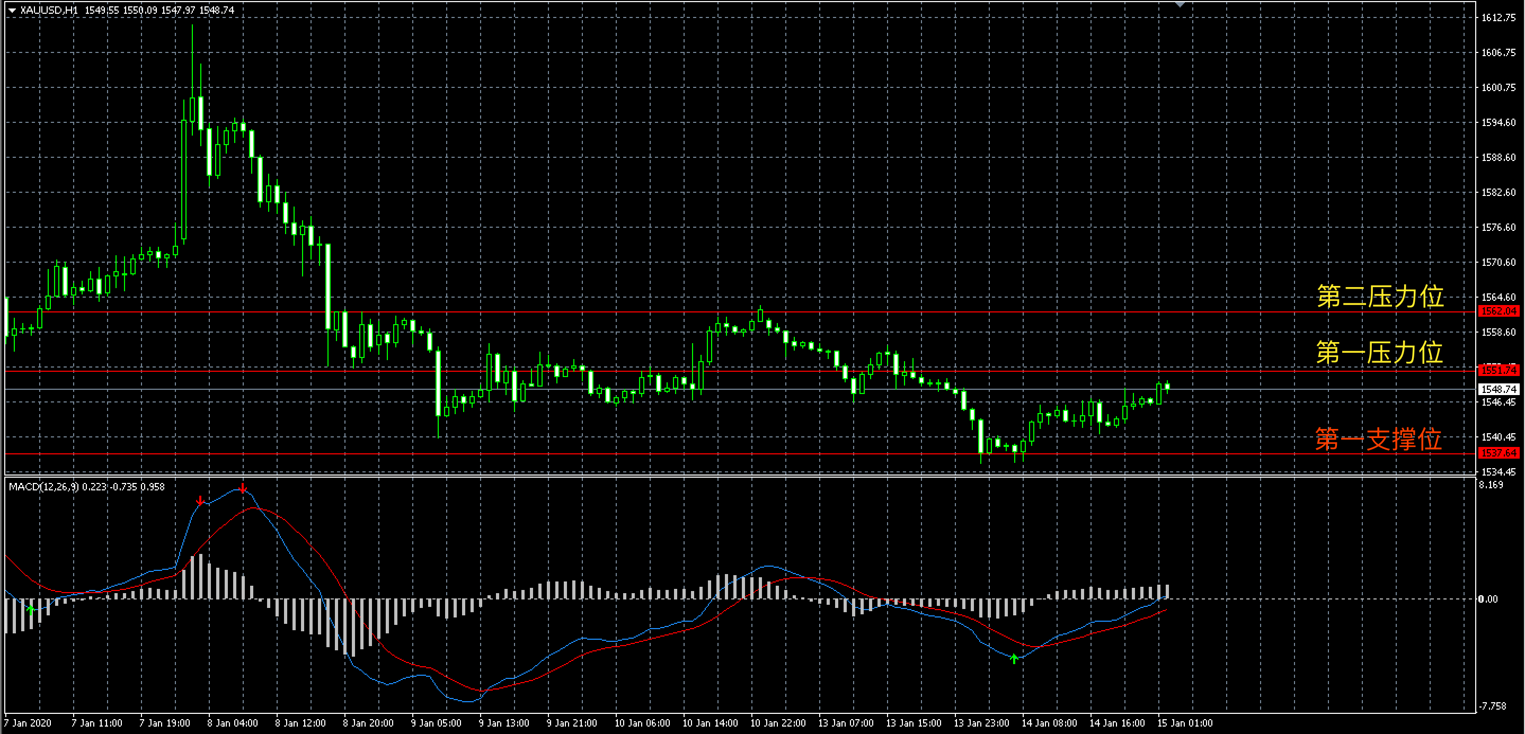The image size is (1525, 734).
Task: Click the white 1548.74 current price label
Action: (1499, 389)
